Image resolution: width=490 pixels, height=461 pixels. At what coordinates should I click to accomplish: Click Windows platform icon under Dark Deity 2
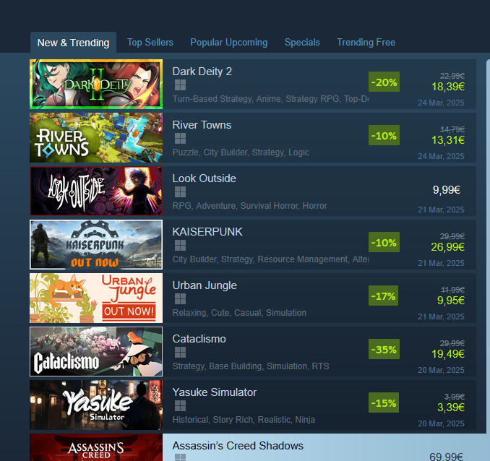180,85
